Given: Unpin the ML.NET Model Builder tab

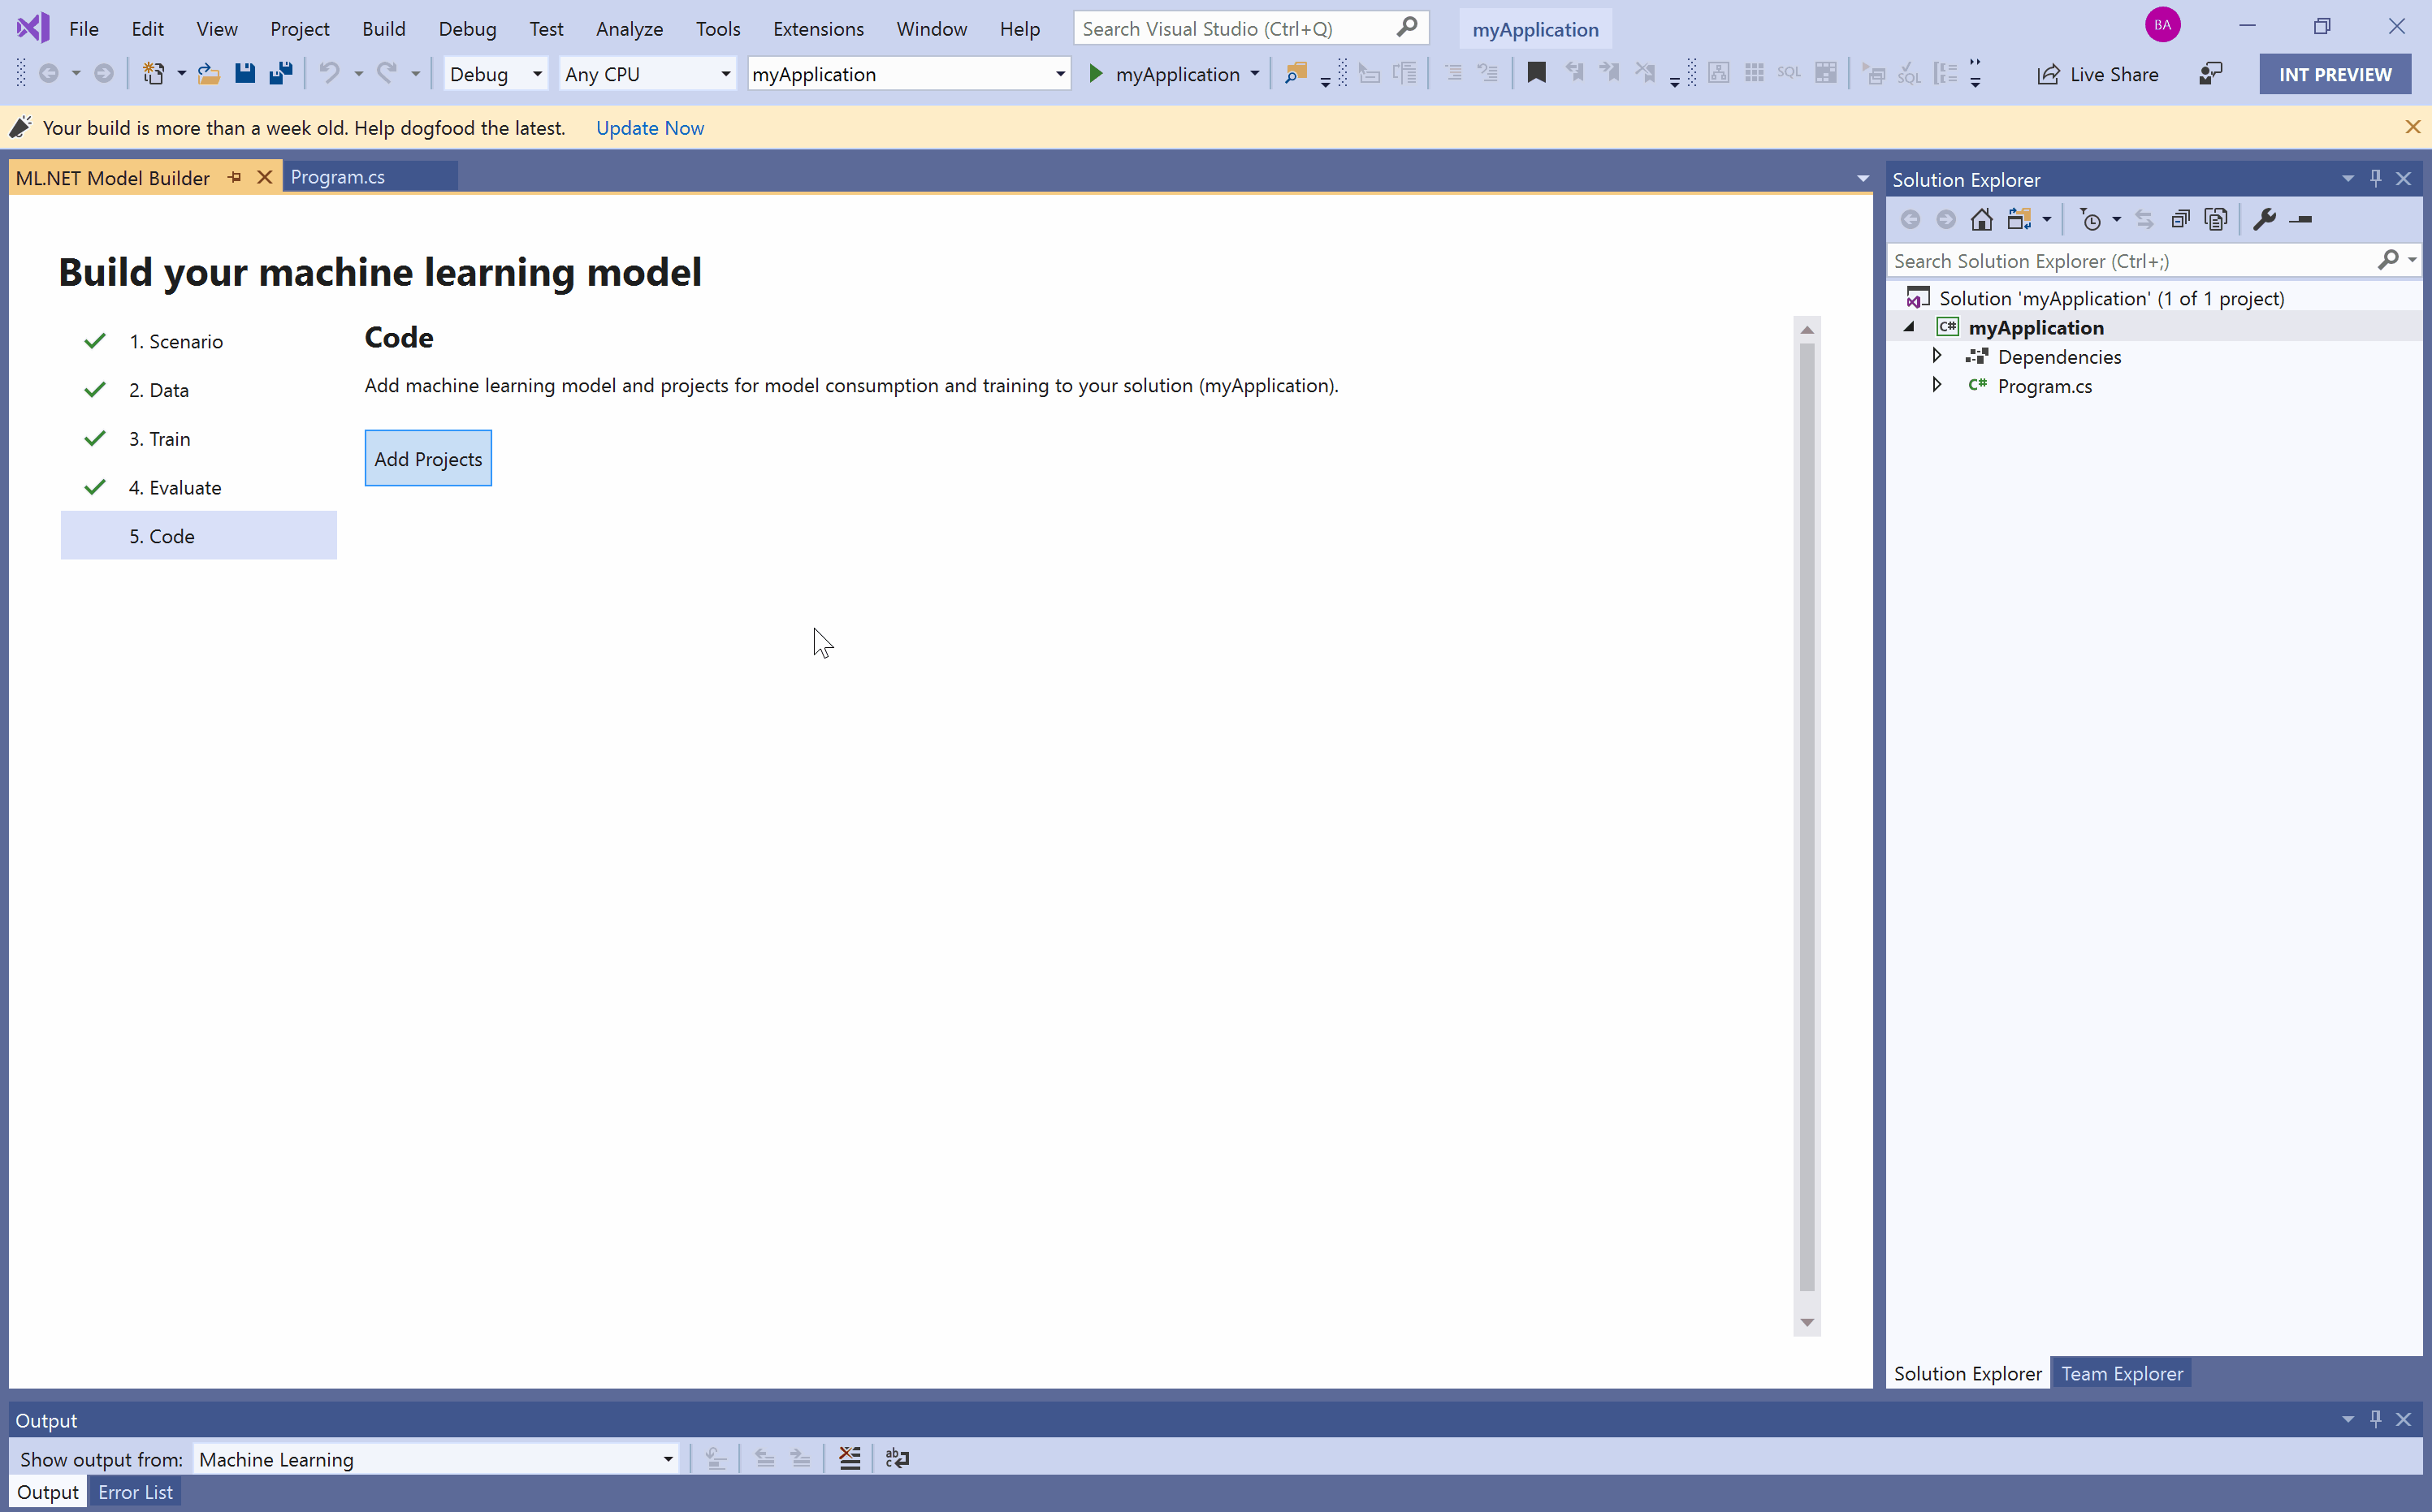Looking at the screenshot, I should (234, 177).
